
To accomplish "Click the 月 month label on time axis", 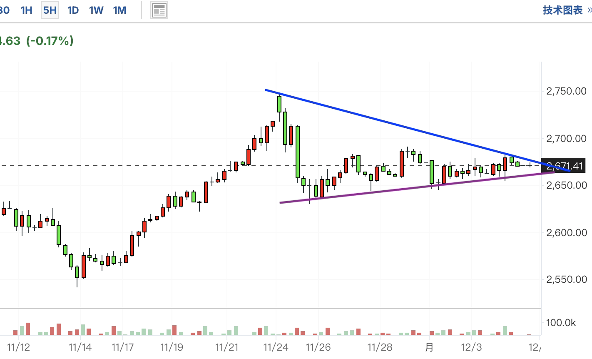I will coord(429,347).
